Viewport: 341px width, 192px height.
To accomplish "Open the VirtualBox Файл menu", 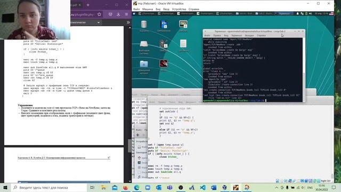I will tap(136, 9).
